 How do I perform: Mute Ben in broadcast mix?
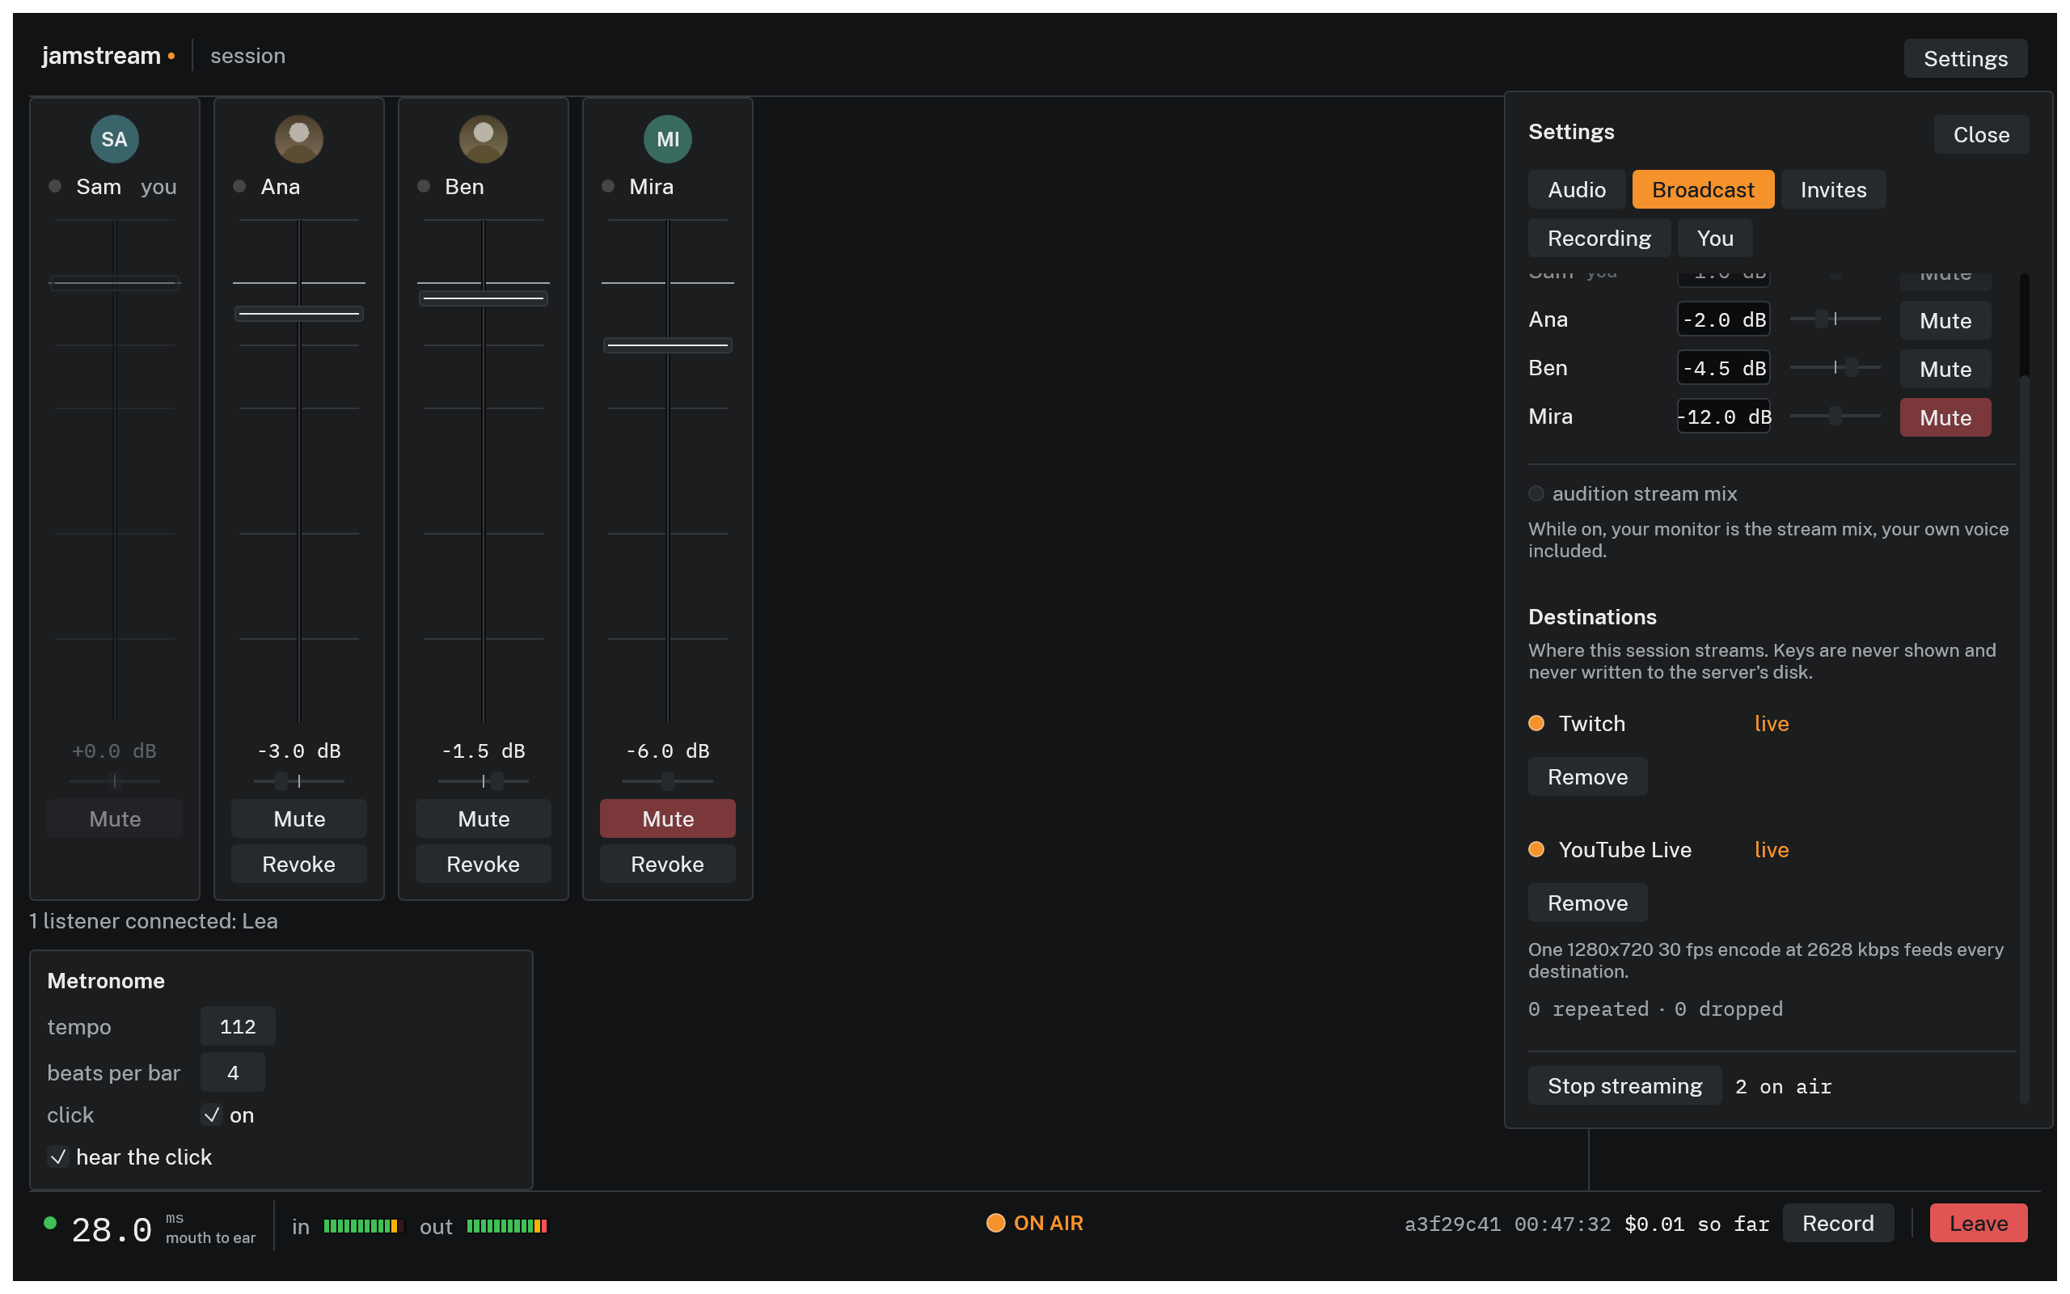tap(1945, 369)
